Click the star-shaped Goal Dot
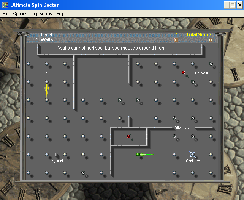Viewport: 244px width, 200px height. 193,155
